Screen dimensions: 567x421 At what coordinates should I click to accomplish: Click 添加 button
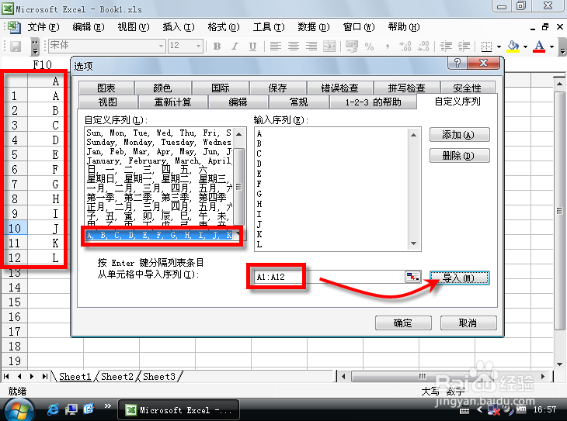pyautogui.click(x=459, y=135)
